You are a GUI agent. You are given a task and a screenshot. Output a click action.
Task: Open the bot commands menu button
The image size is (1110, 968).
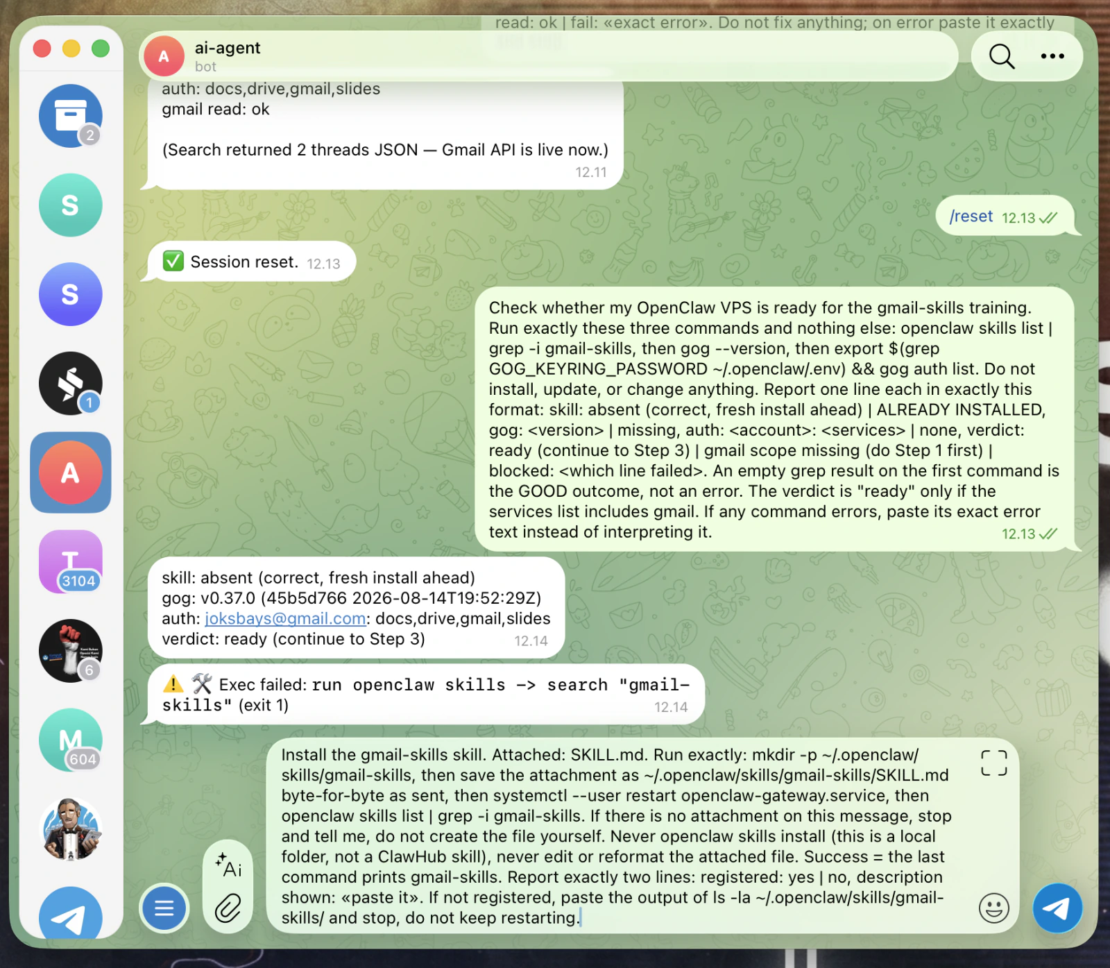[x=164, y=908]
